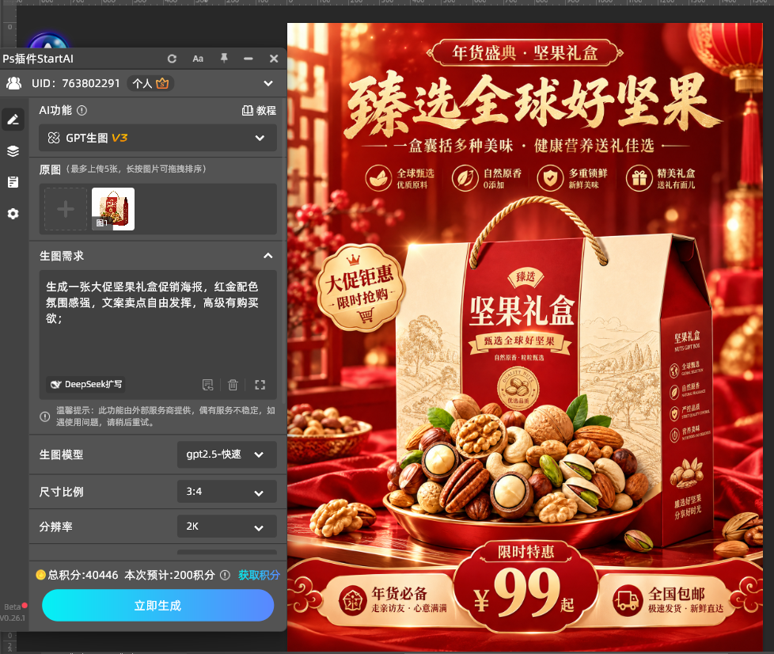Open the layers stack sidebar icon
The height and width of the screenshot is (654, 774).
[13, 151]
